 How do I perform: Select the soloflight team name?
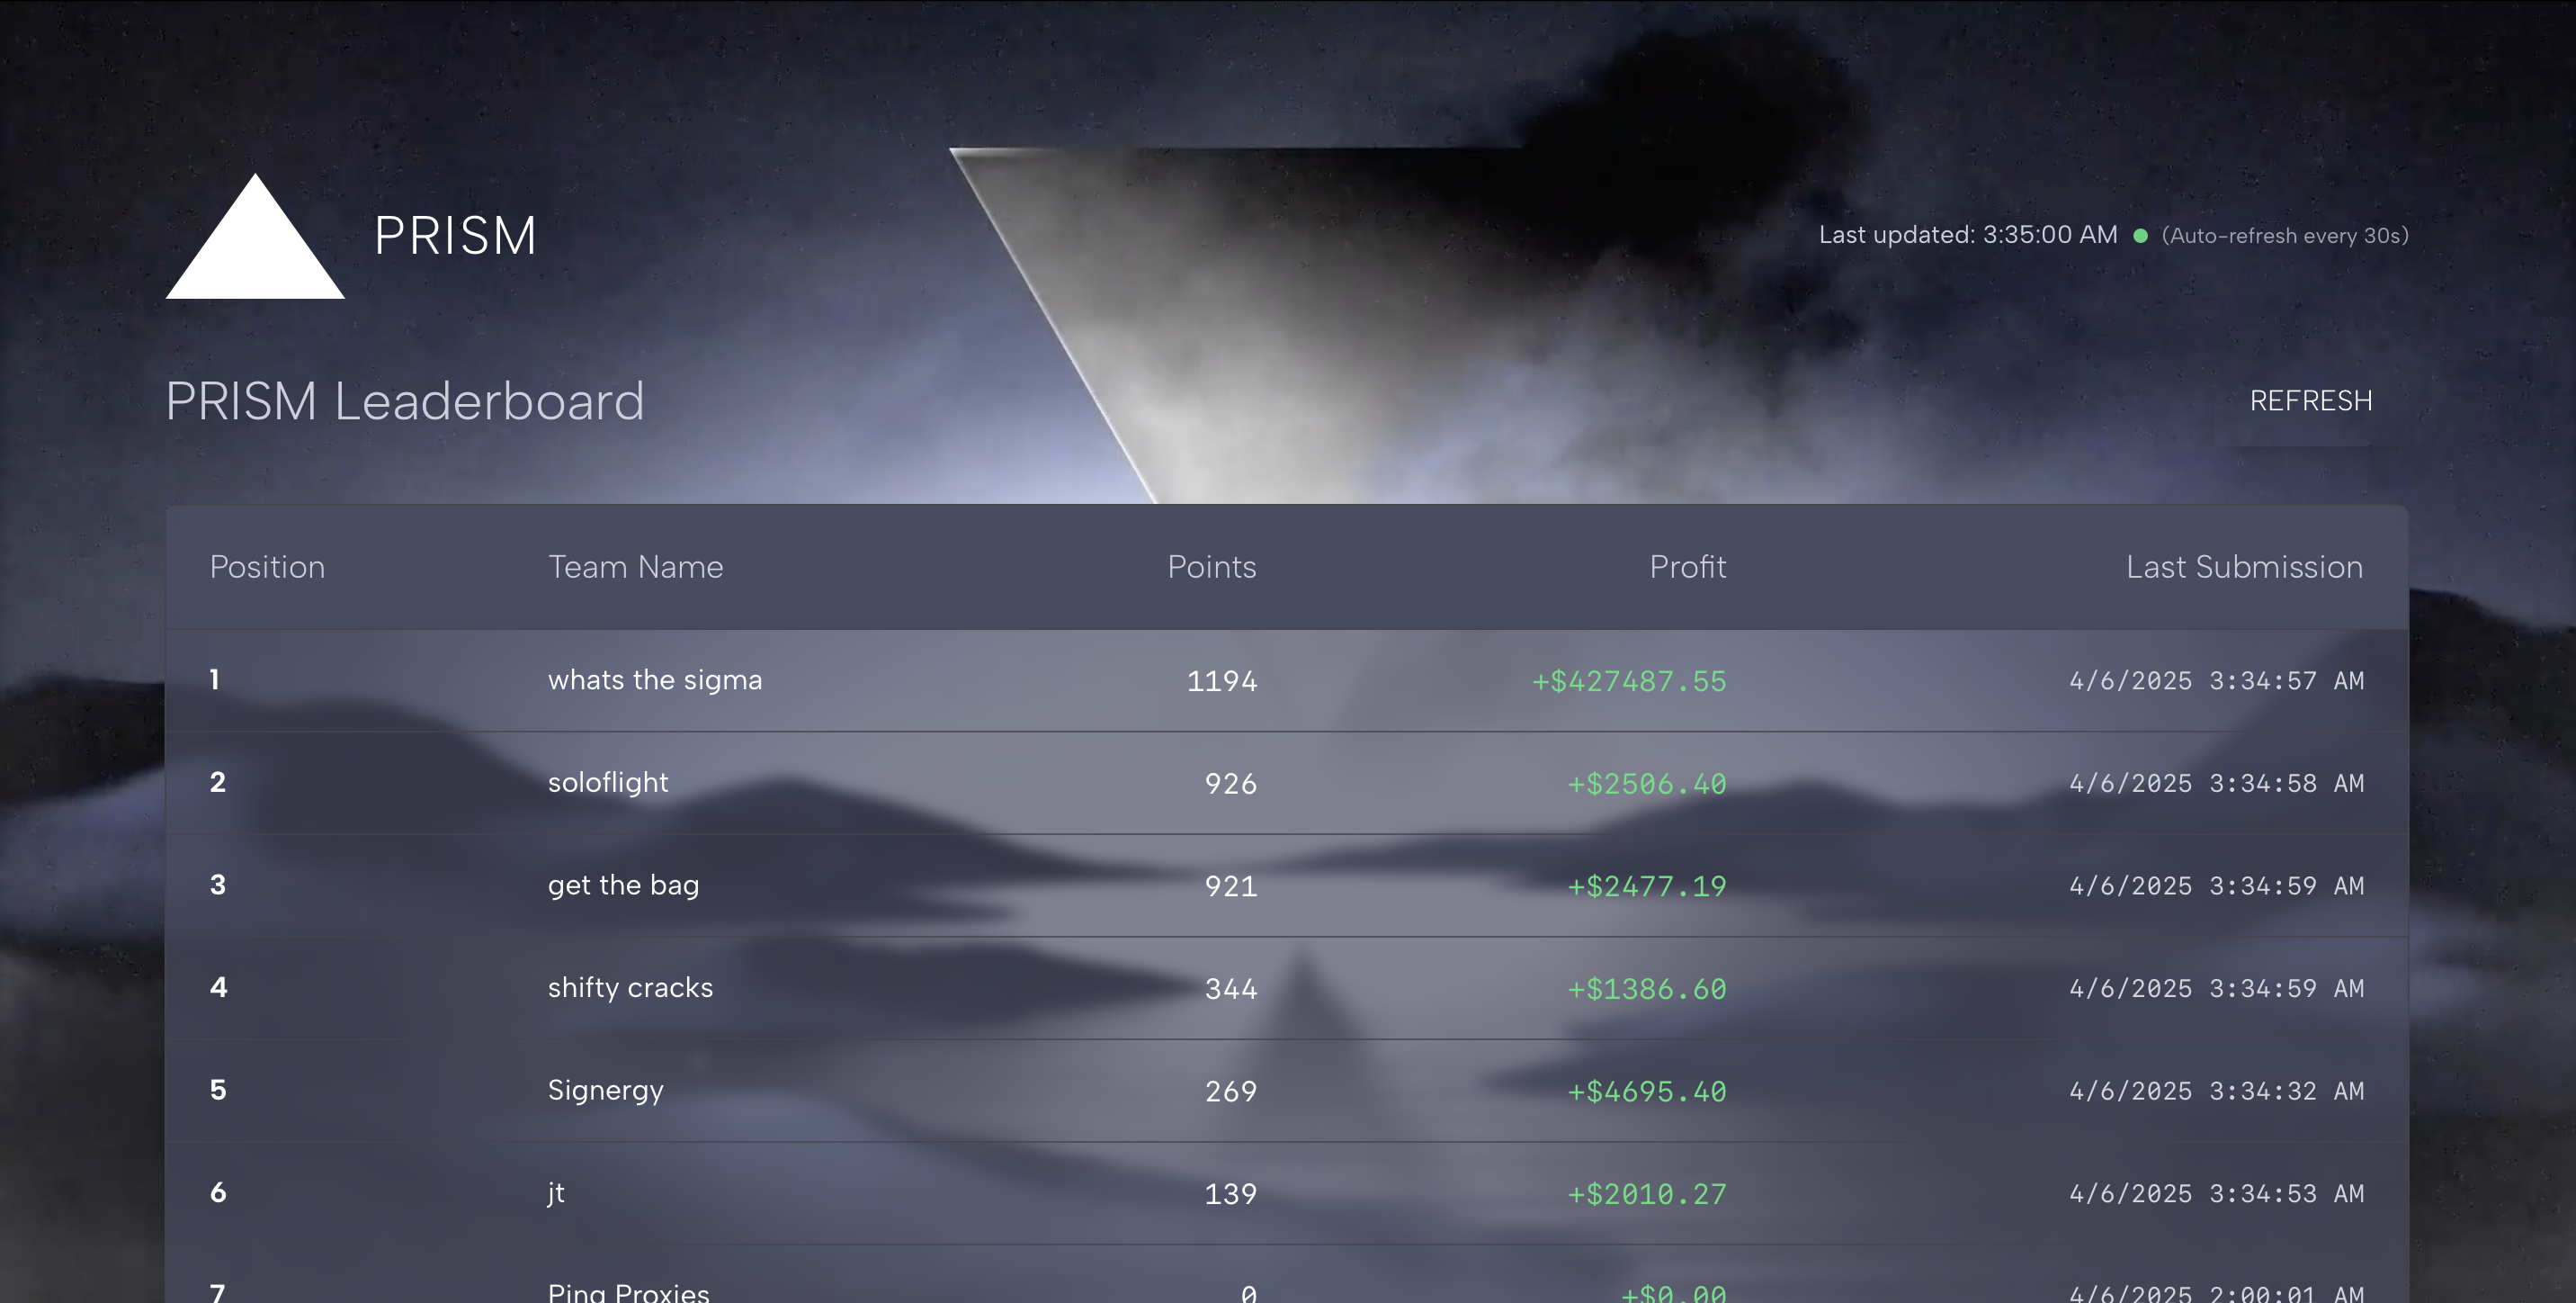pyautogui.click(x=608, y=783)
